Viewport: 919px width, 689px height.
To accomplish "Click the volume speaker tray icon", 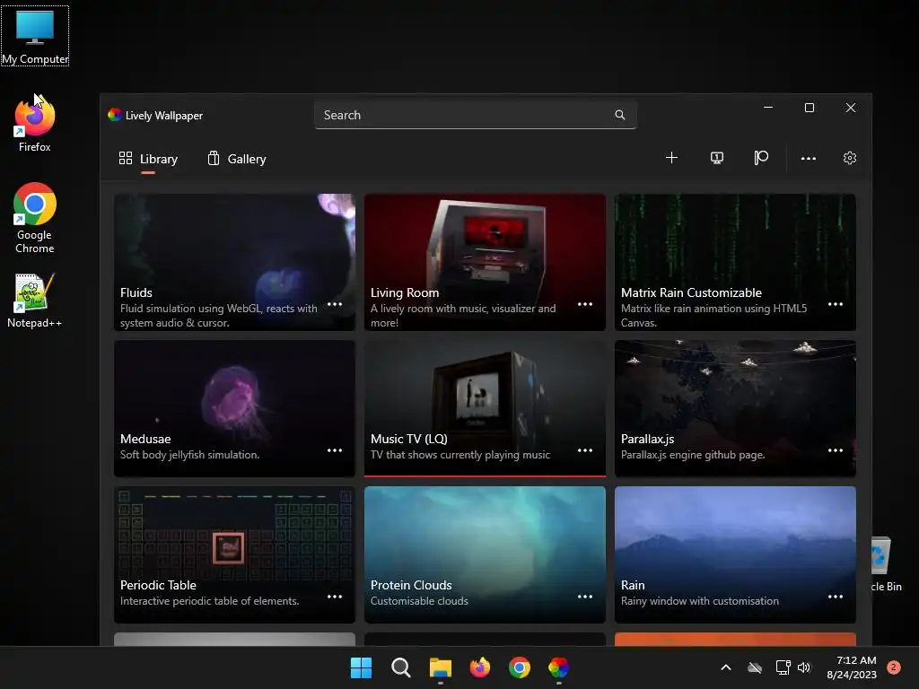I will click(804, 667).
